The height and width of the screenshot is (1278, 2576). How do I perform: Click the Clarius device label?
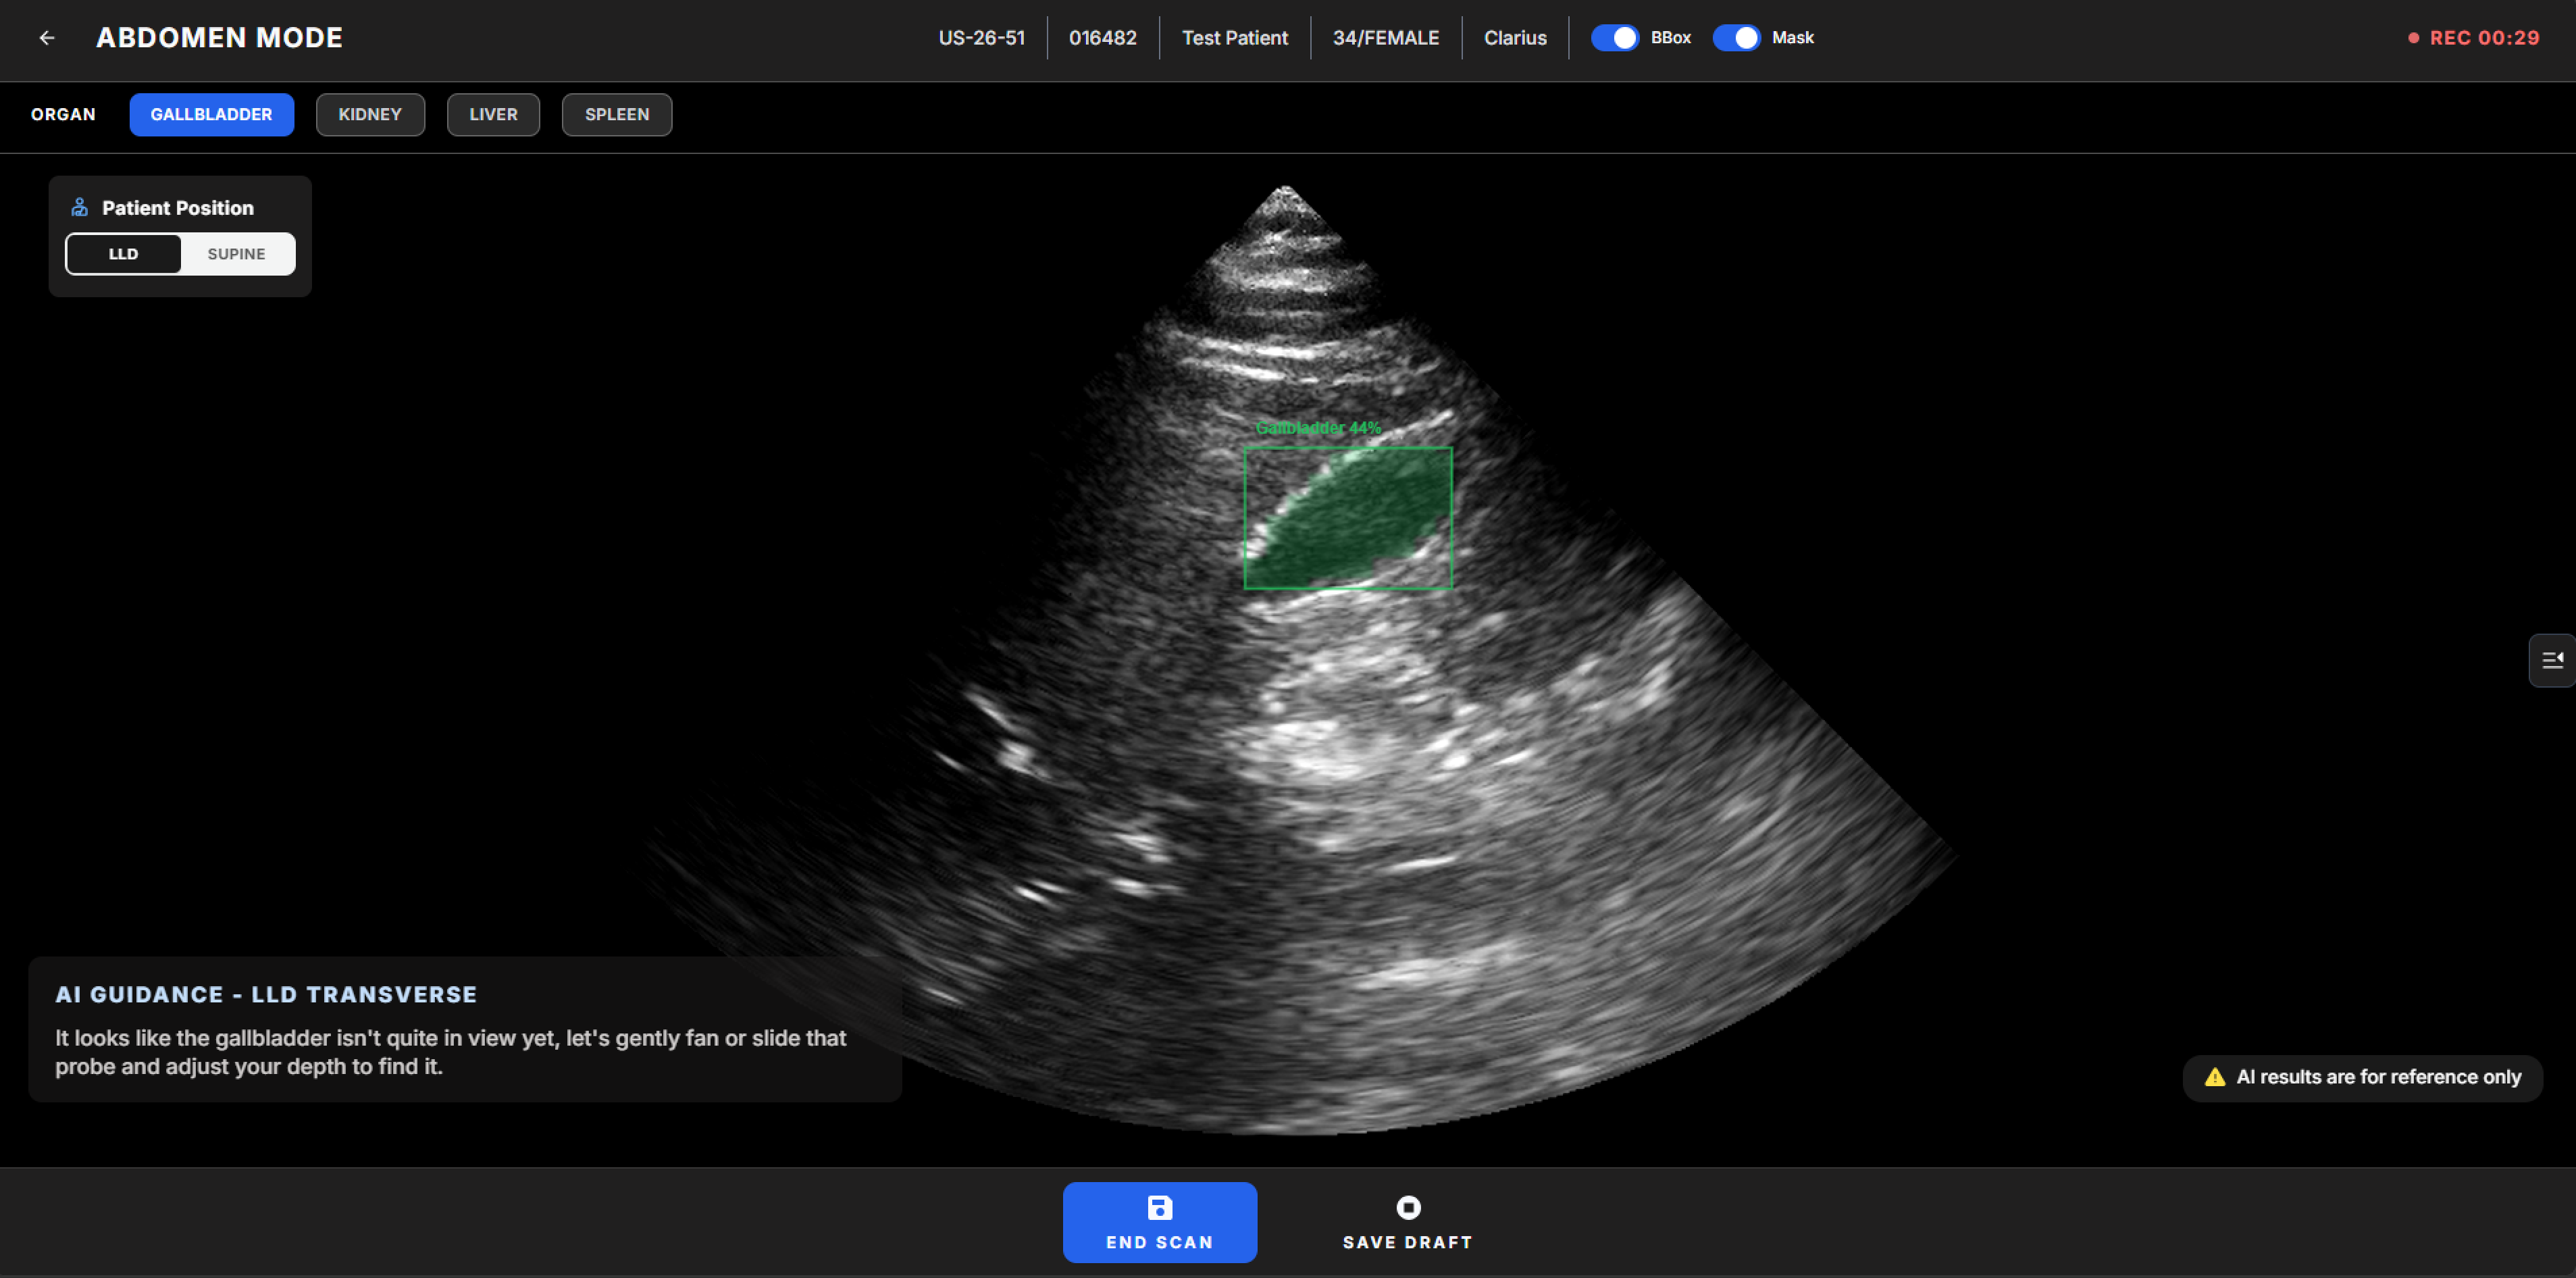click(x=1515, y=38)
